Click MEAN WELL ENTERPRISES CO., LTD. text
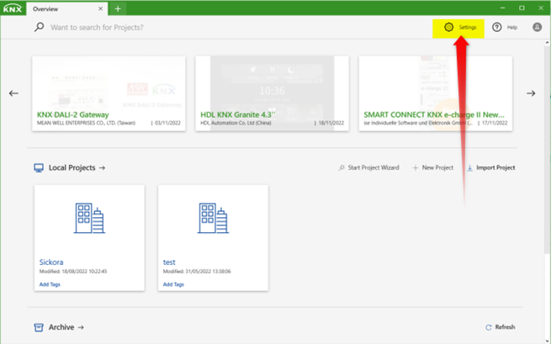551x344 pixels. pos(86,123)
